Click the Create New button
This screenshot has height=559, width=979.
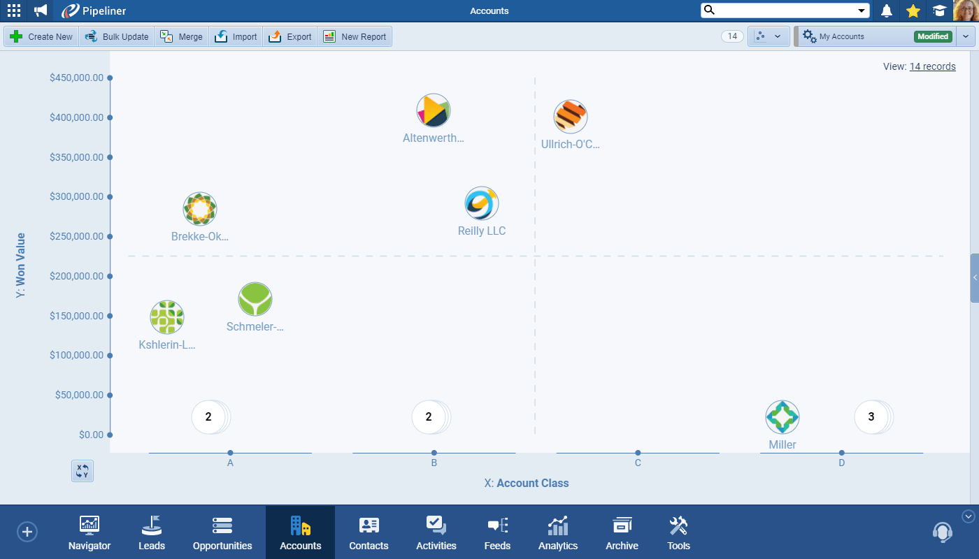pos(41,36)
